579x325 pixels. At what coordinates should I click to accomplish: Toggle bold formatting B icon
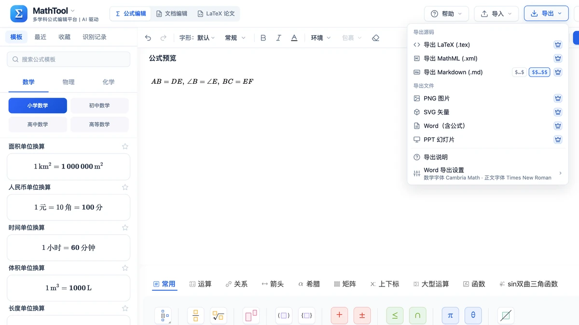263,38
